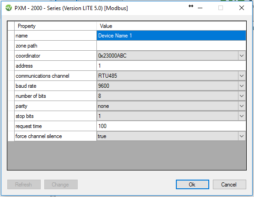The image size is (254, 197).
Task: Select the row header beside baud rate
Action: click(x=11, y=86)
